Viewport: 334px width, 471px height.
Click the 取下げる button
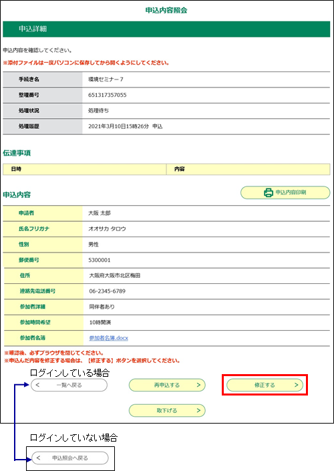click(x=167, y=410)
